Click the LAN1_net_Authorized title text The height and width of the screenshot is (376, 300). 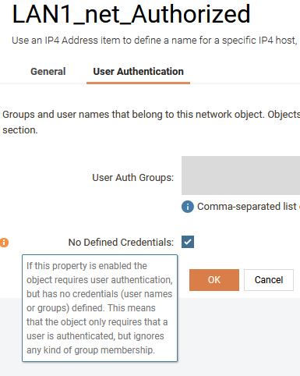pos(132,14)
